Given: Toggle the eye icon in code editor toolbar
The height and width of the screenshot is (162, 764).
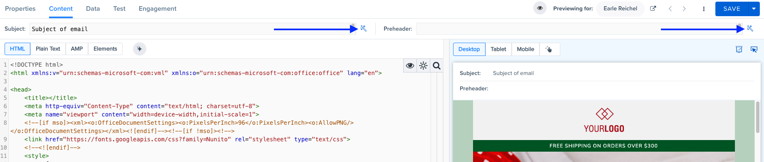Looking at the screenshot, I should click(x=410, y=66).
